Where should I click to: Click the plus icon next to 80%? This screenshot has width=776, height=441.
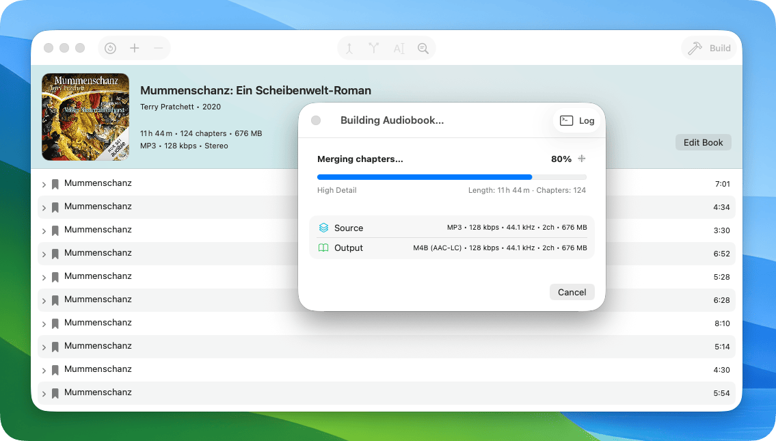point(582,159)
